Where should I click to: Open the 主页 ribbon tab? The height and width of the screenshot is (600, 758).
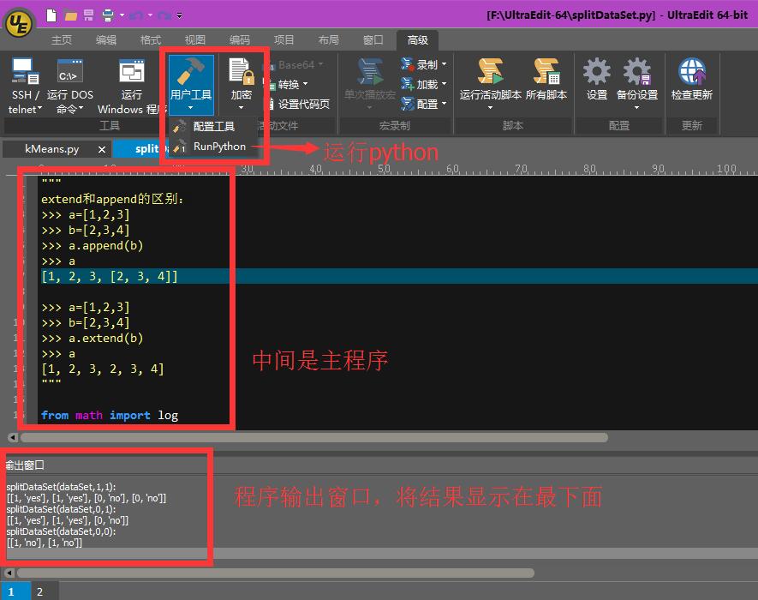click(x=62, y=39)
